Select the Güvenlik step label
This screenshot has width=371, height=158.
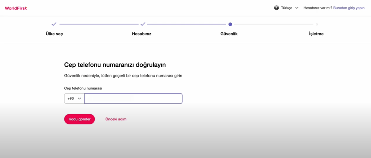point(229,34)
